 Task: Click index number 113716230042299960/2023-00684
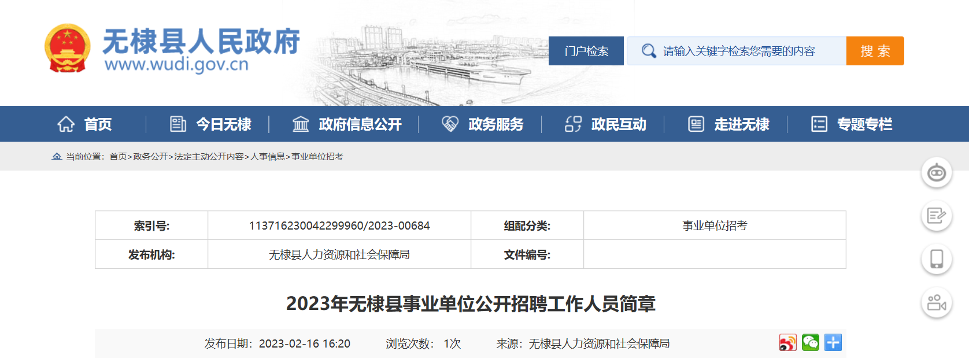click(x=339, y=226)
